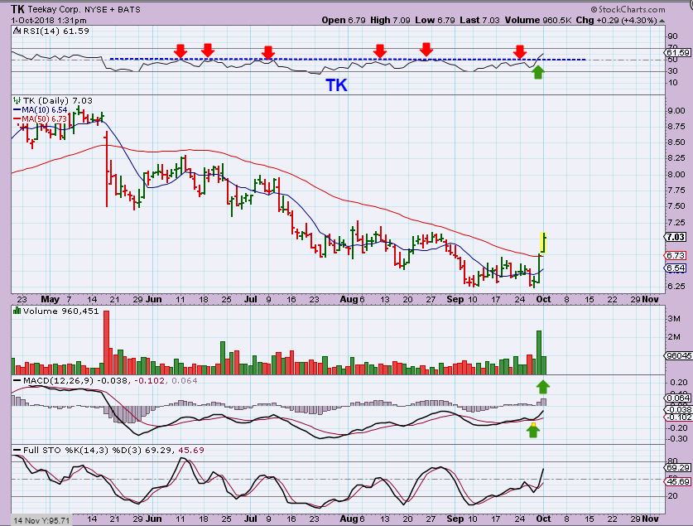Click the High 7.09 value
The height and width of the screenshot is (526, 693).
pyautogui.click(x=390, y=20)
